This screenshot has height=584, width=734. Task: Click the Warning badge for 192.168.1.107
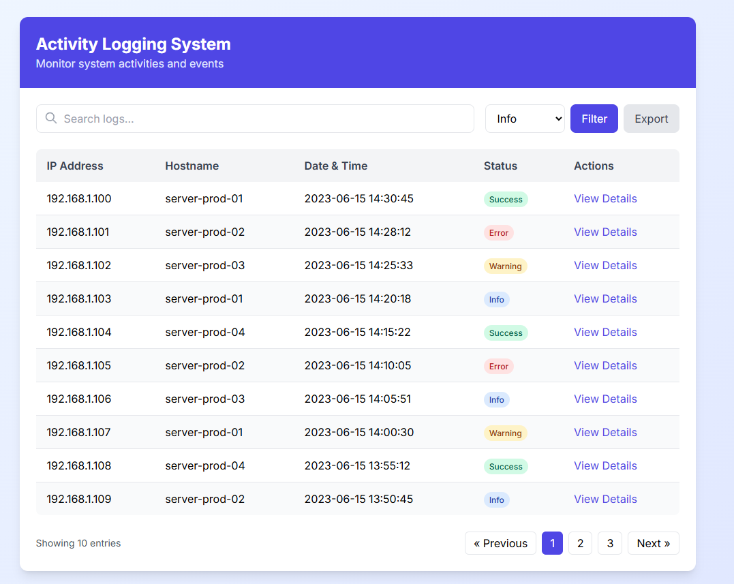pos(506,433)
